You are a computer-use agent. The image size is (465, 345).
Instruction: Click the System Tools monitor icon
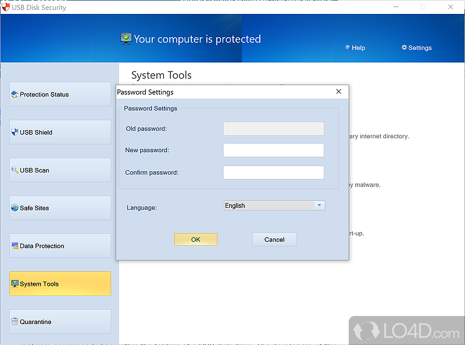[x=15, y=284]
